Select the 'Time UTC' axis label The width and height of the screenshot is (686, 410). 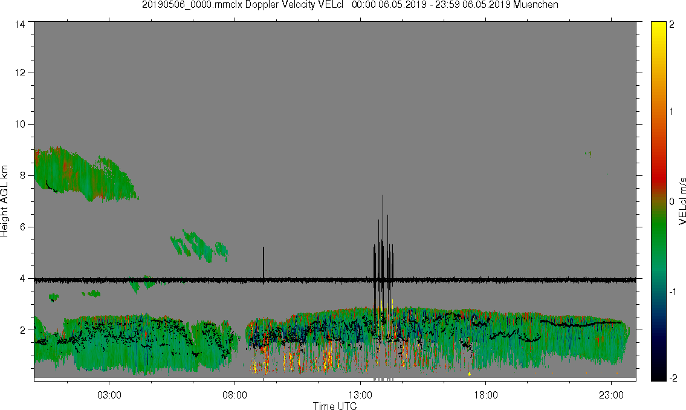(335, 406)
